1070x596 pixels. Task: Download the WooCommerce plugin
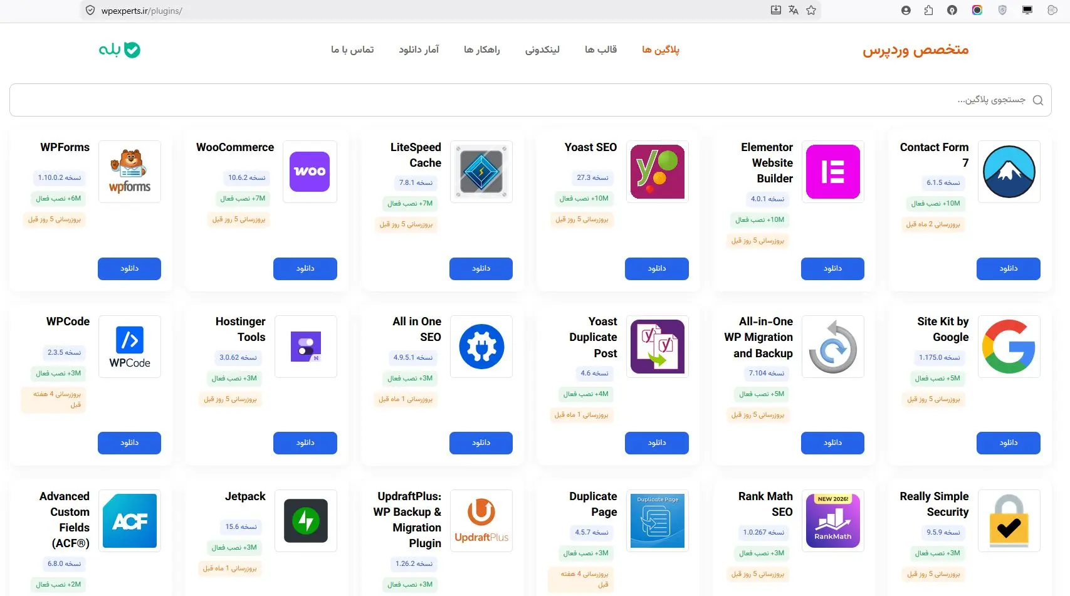click(305, 269)
